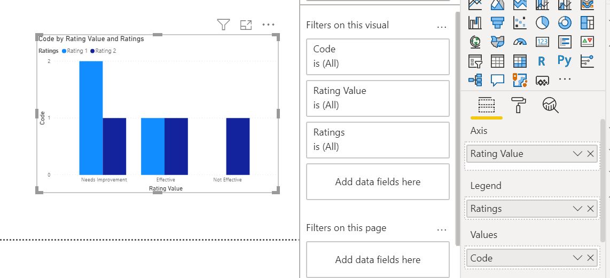Select the Donut chart visualization
The height and width of the screenshot is (278, 610).
point(565,22)
